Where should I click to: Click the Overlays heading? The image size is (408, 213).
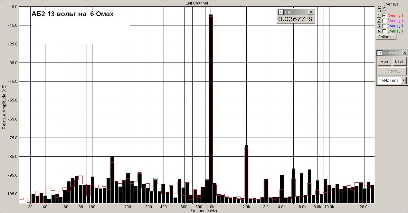point(391,4)
